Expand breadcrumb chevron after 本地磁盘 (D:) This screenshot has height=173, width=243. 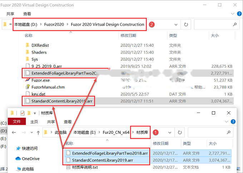(x=41, y=24)
